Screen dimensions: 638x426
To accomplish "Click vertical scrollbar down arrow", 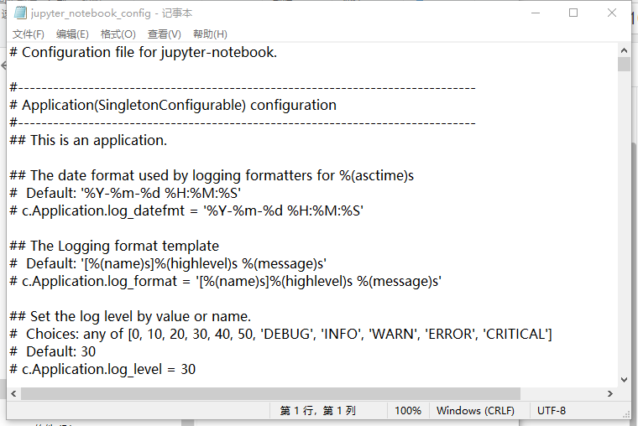I will tap(624, 380).
